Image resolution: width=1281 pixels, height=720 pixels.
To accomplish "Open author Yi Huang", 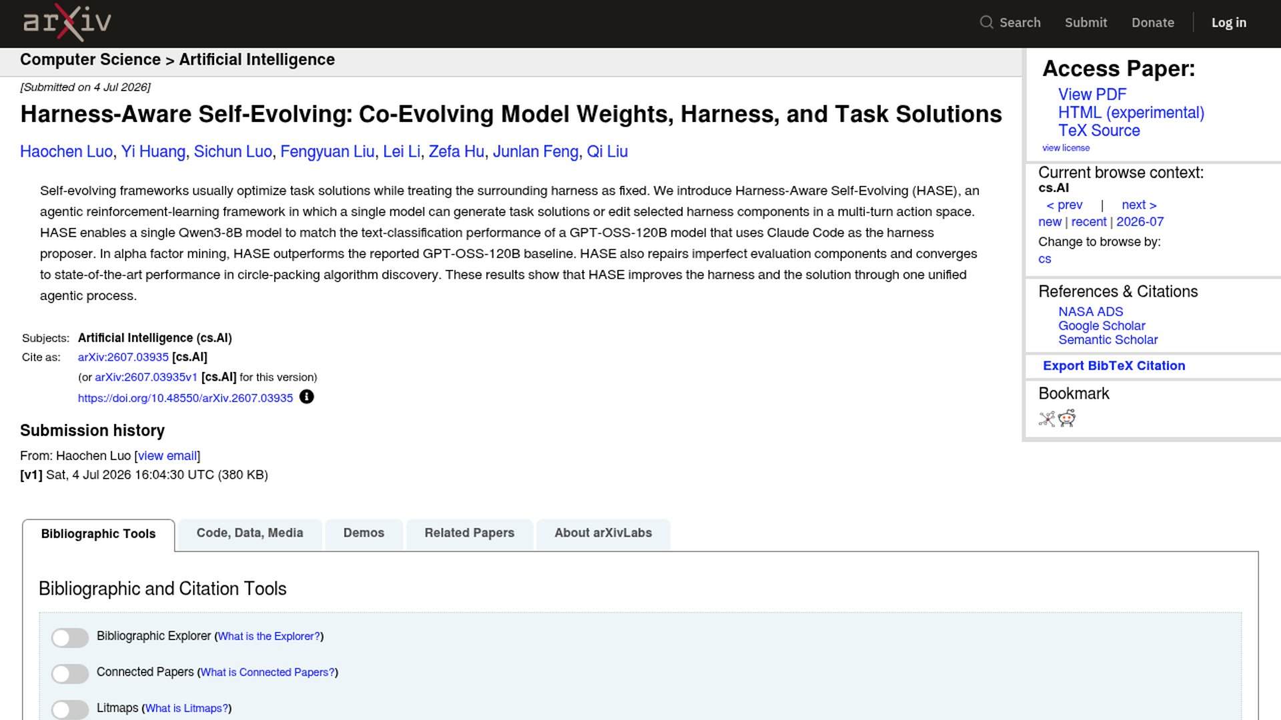I will (153, 152).
